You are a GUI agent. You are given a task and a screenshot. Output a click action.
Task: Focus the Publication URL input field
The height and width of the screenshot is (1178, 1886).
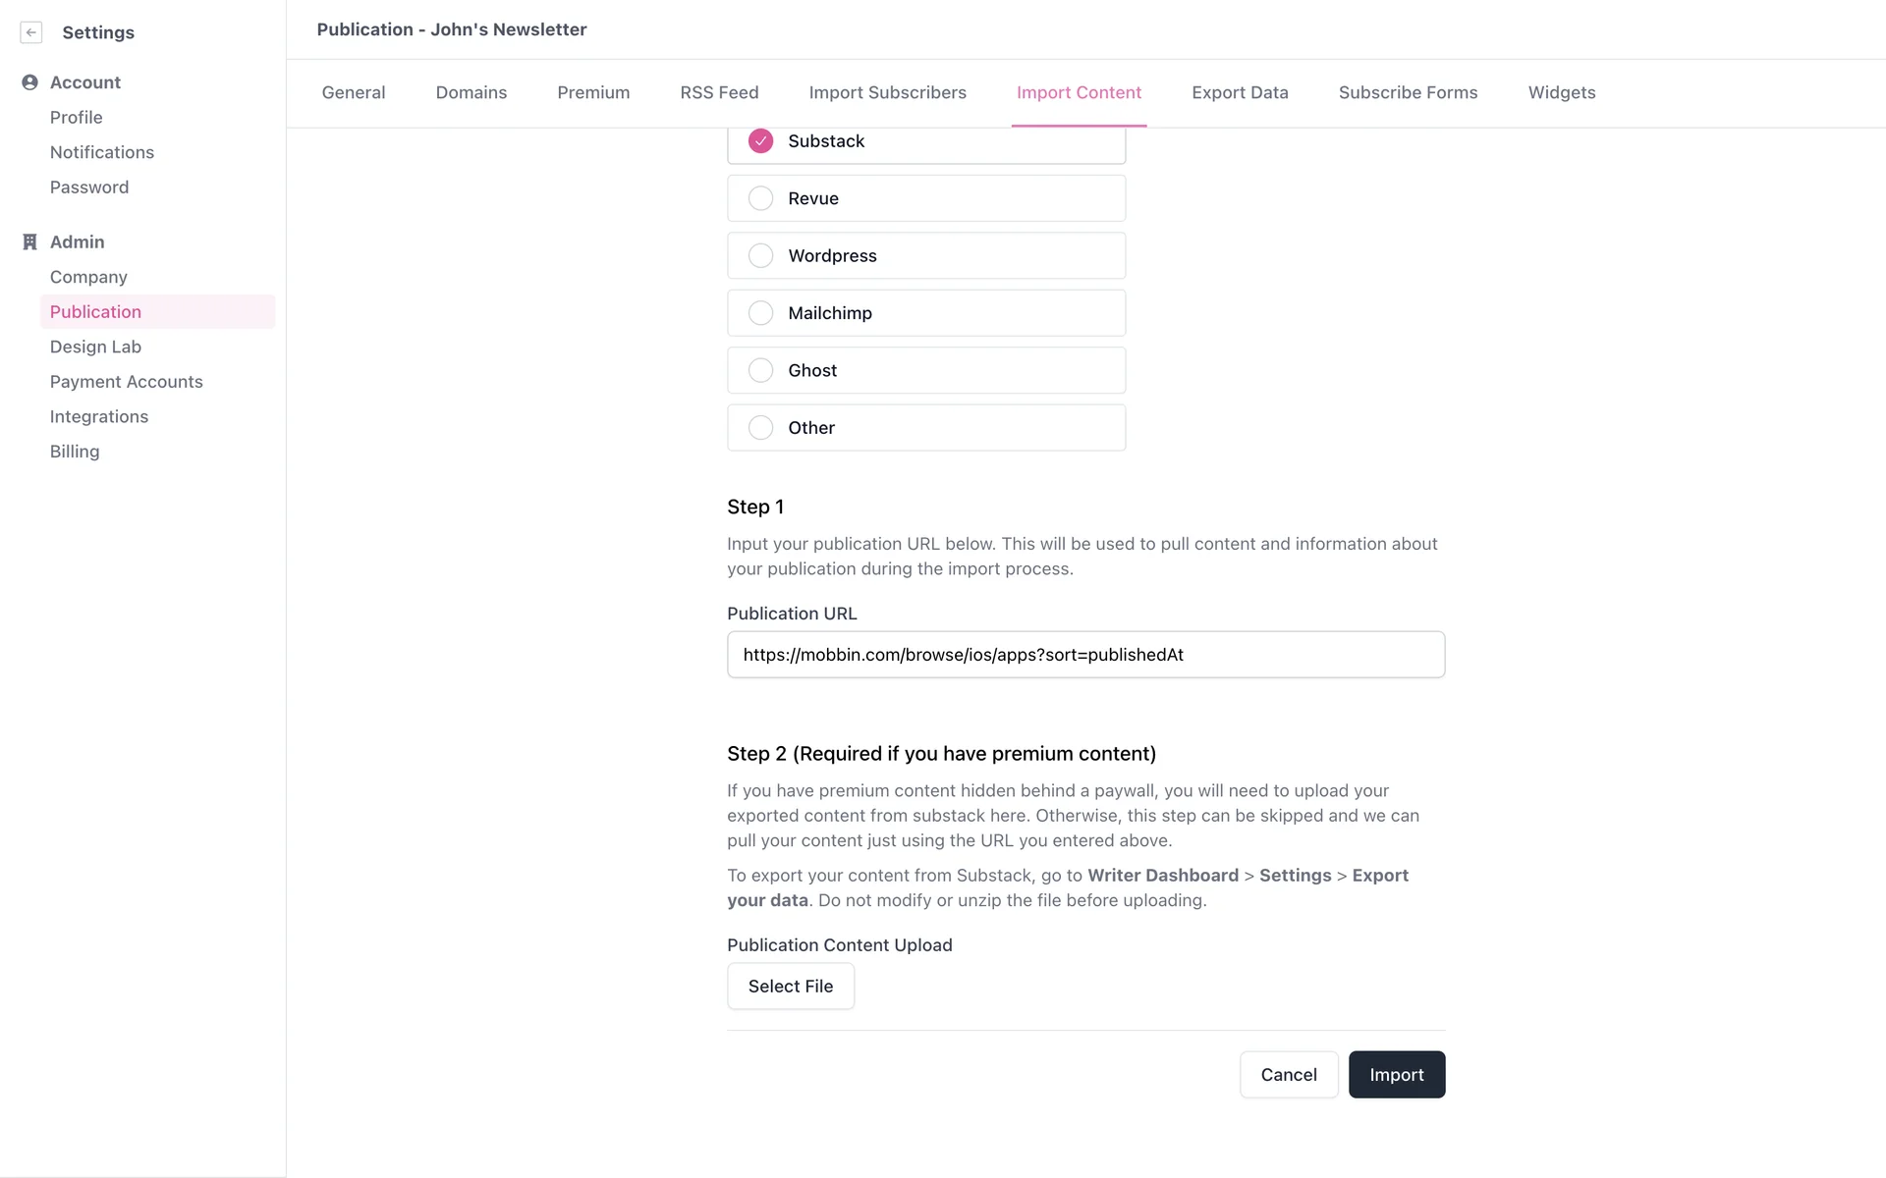1085,655
